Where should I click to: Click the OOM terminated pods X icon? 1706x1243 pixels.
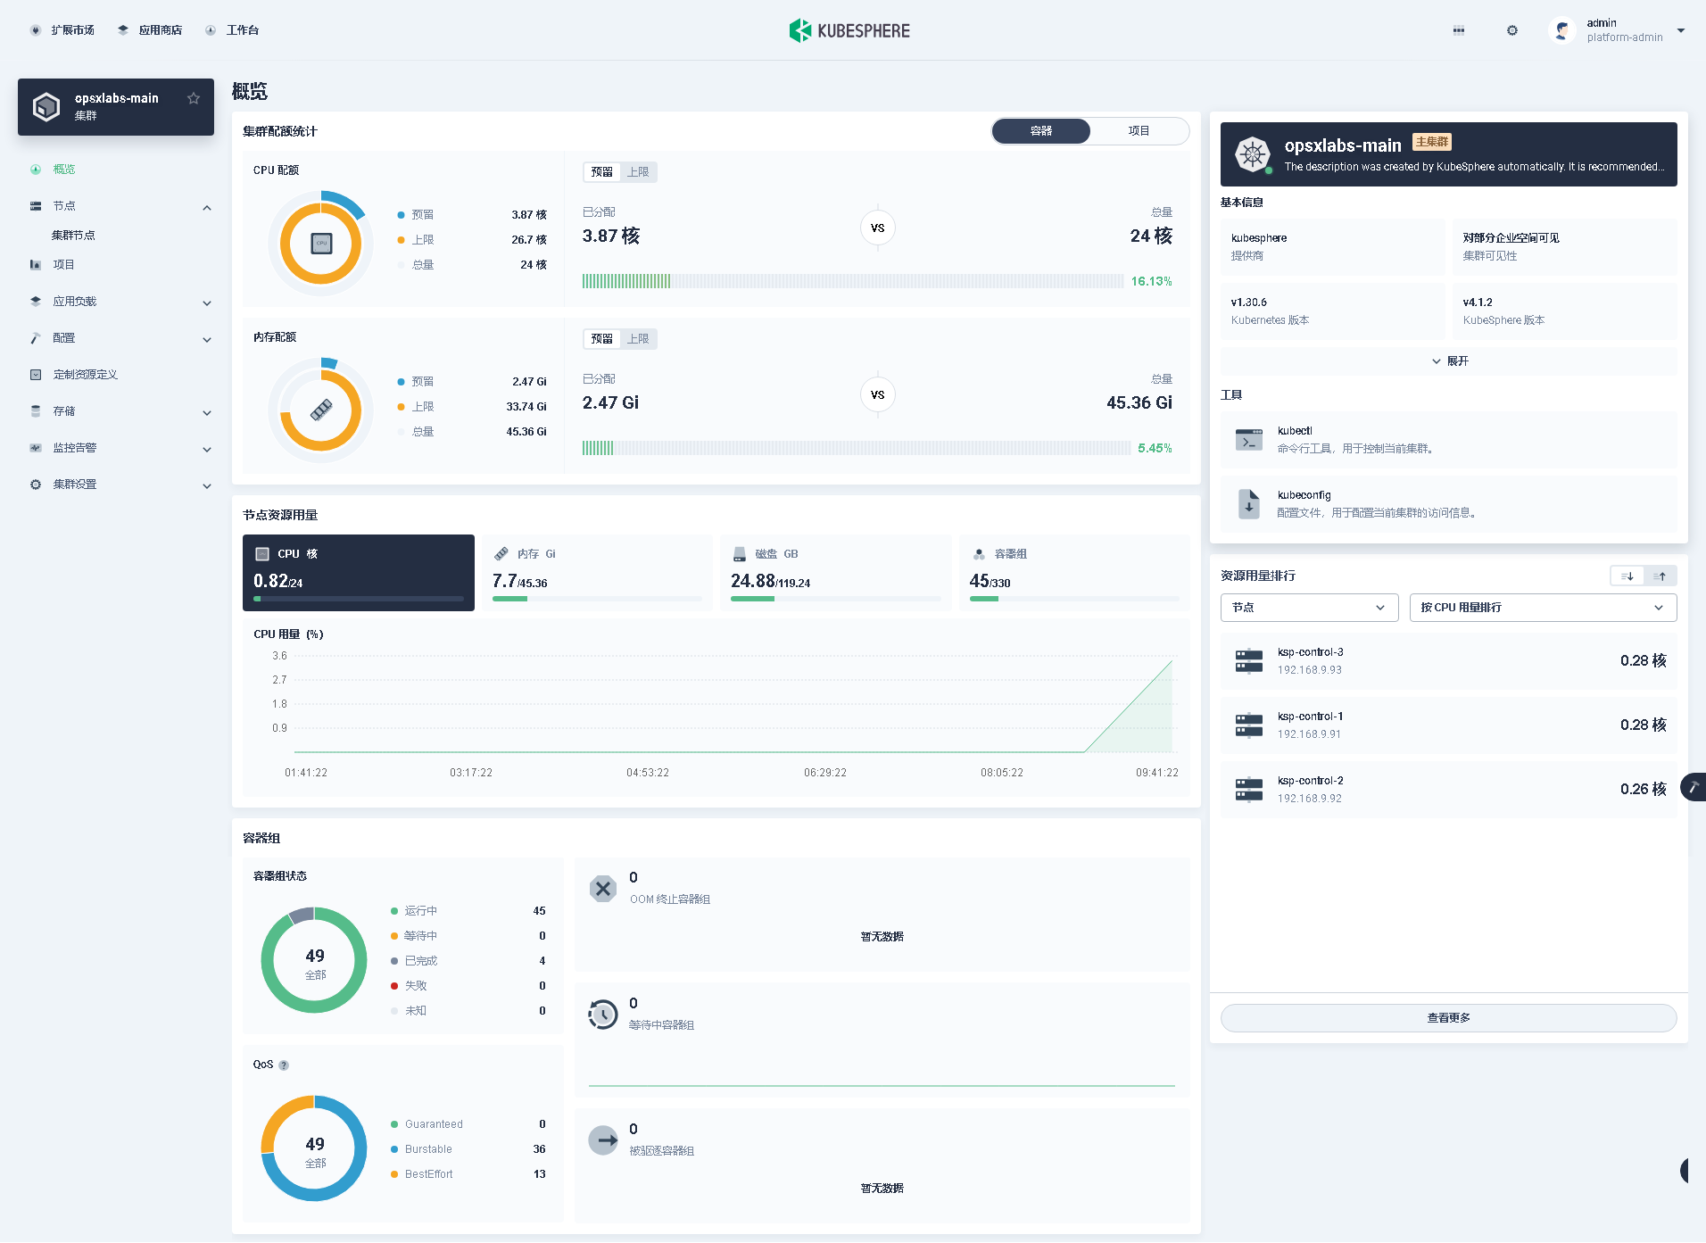[x=603, y=888]
